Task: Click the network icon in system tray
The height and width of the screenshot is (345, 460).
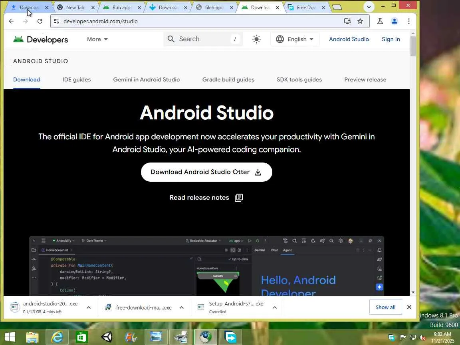Action: (x=413, y=338)
